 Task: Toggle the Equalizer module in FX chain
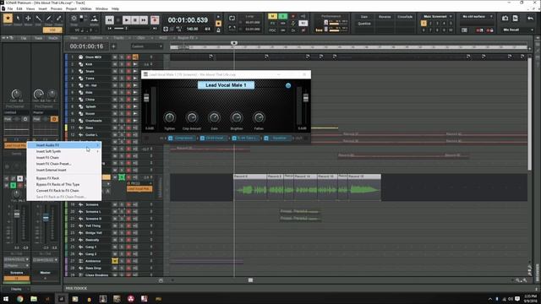point(266,138)
